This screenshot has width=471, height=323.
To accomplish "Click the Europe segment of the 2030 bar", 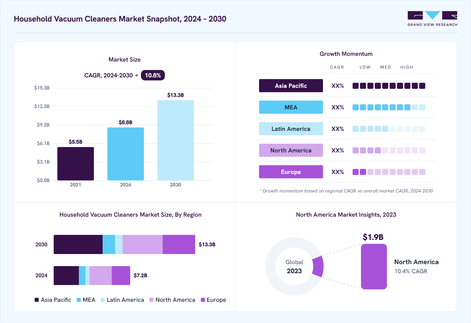I will point(179,245).
